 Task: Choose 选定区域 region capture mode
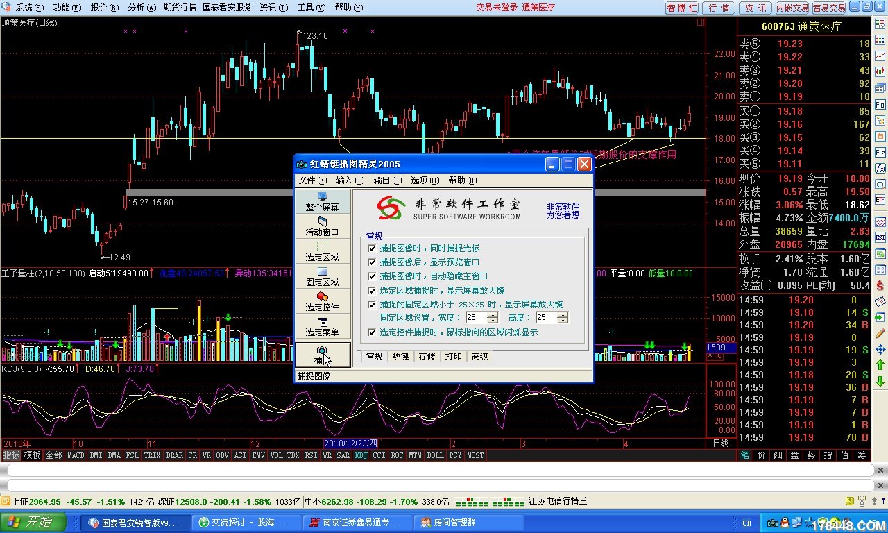[323, 252]
